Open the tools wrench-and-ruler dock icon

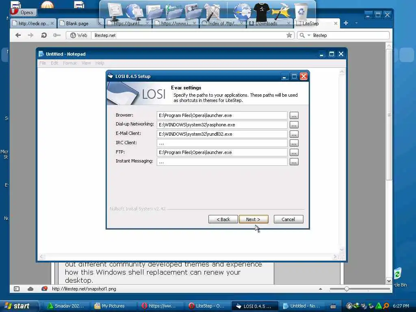click(213, 12)
